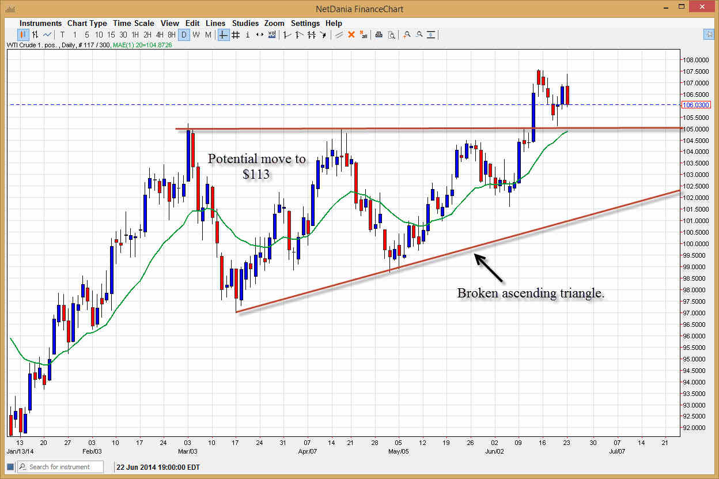719x479 pixels.
Task: Select the candlestick chart type icon
Action: [23, 35]
